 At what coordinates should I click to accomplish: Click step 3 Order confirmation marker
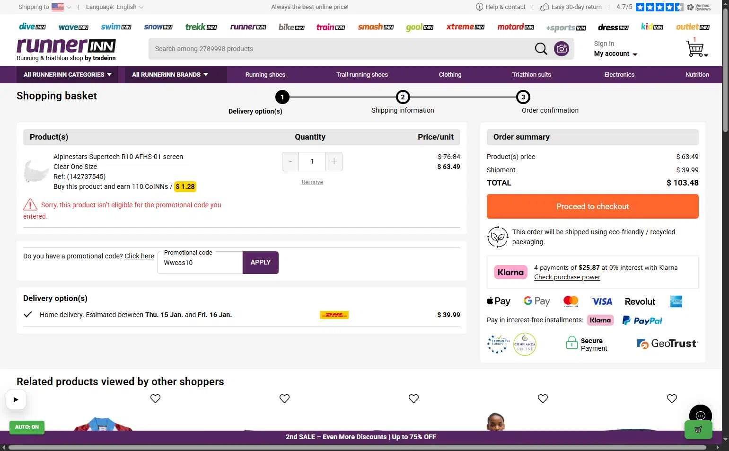[523, 97]
